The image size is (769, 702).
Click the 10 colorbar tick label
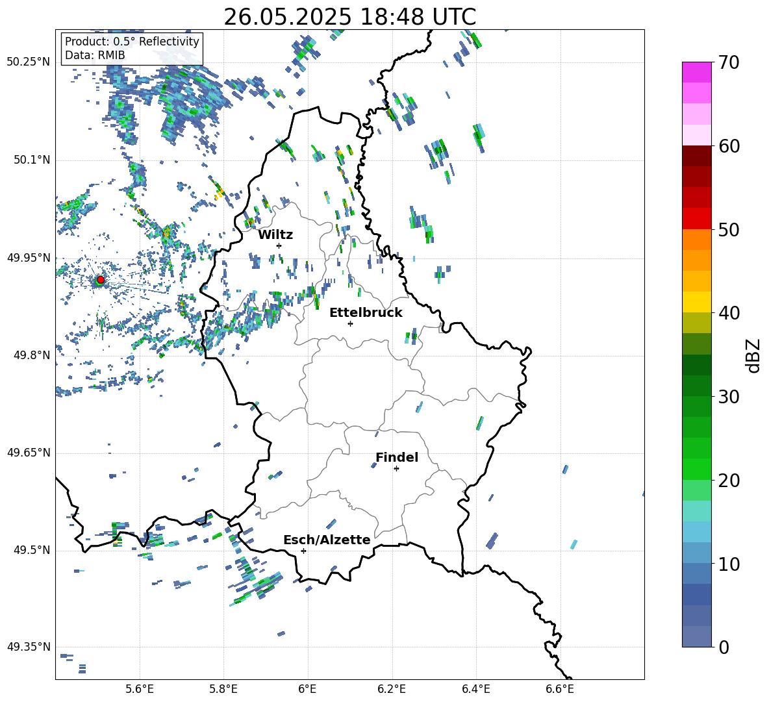(x=729, y=564)
